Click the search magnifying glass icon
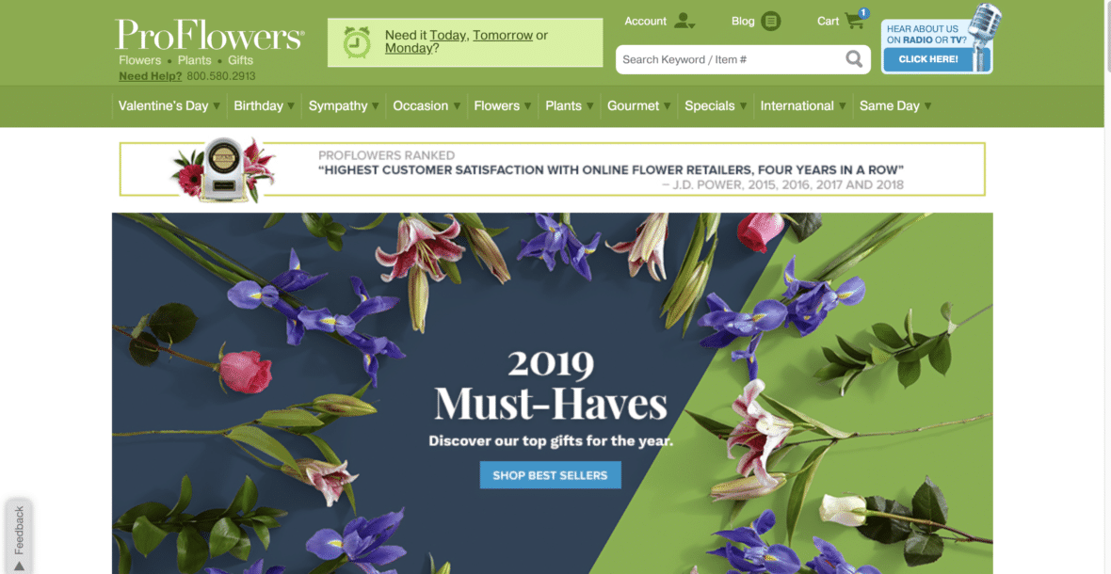This screenshot has width=1111, height=574. [x=853, y=58]
